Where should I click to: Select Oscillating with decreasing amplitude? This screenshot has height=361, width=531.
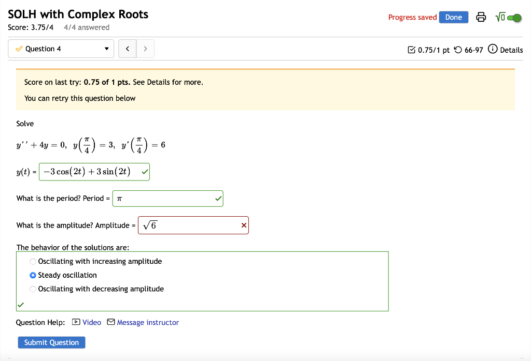tap(33, 289)
